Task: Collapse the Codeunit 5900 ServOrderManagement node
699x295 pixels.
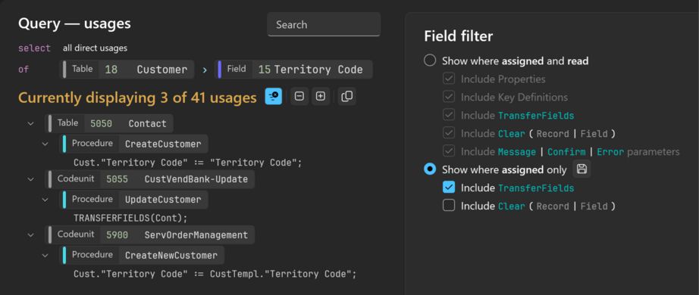Action: pyautogui.click(x=31, y=234)
